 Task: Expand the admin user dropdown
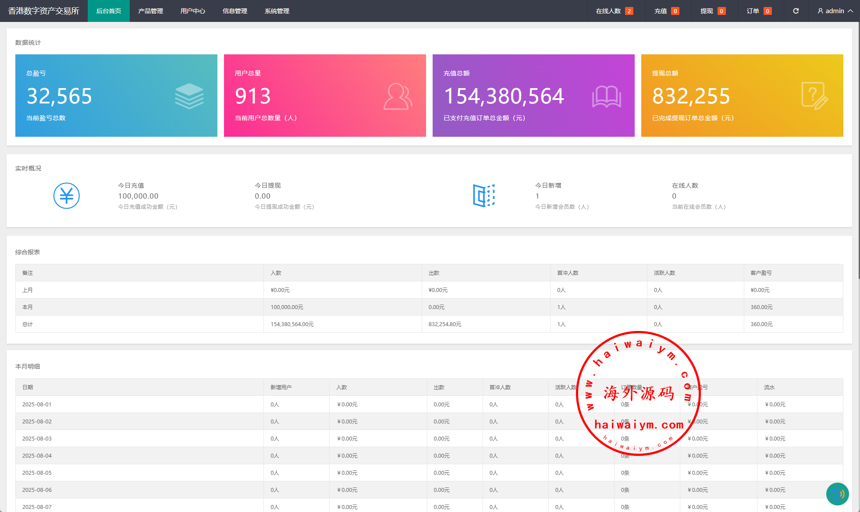click(x=835, y=11)
